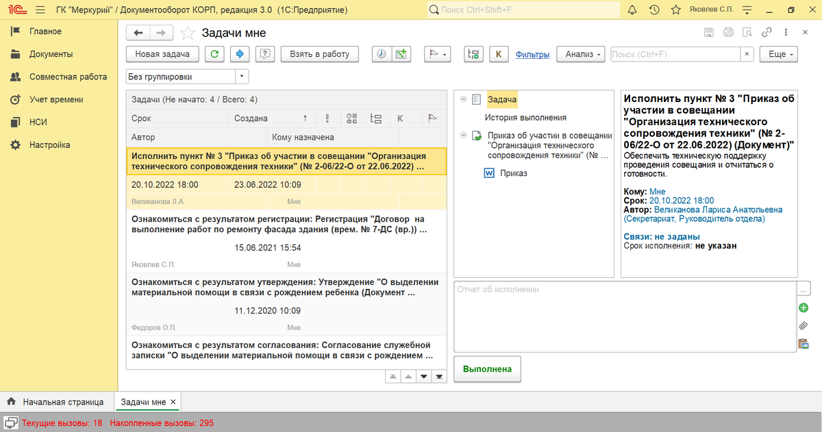Viewport: 822px width, 432px height.
Task: Click the flag column header
Action: 432,118
